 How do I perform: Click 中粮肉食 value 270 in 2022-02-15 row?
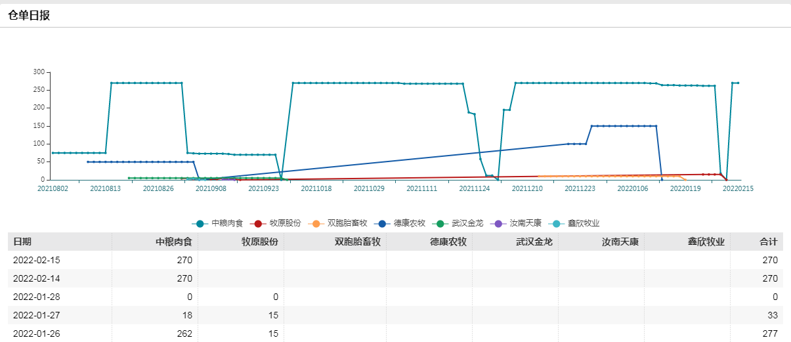pyautogui.click(x=184, y=260)
